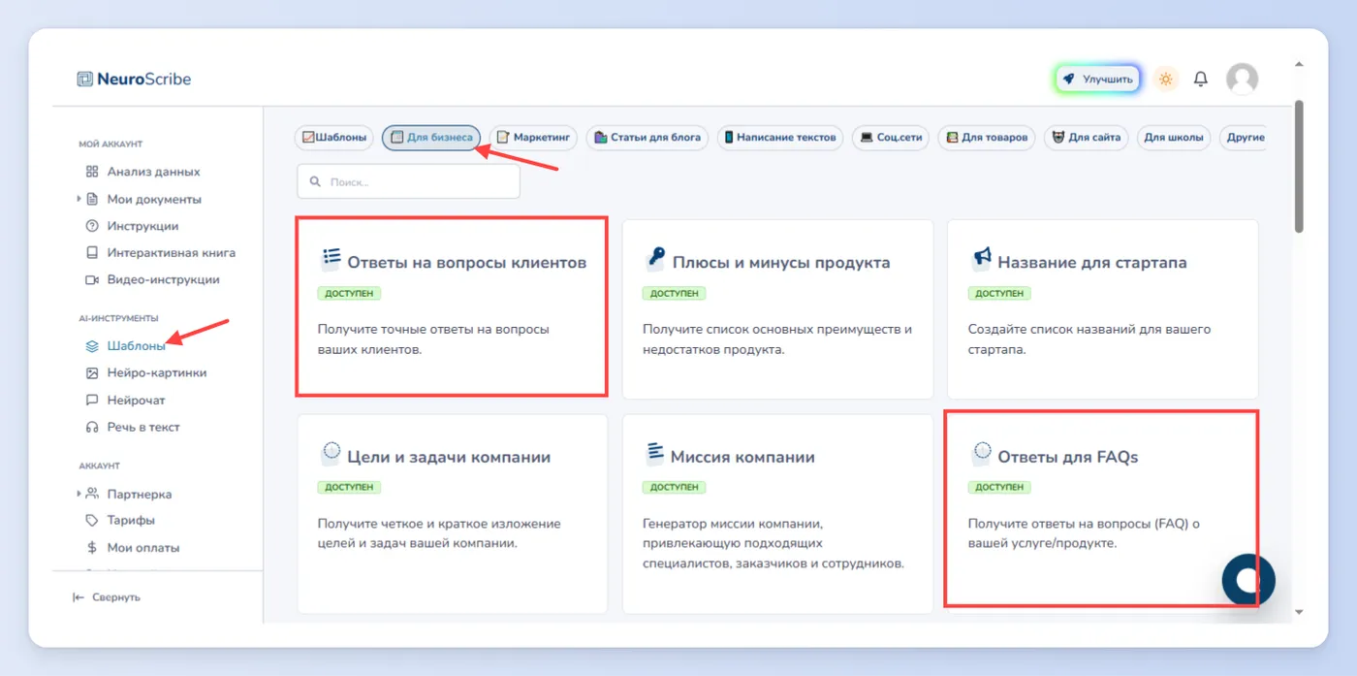Select the Для сайта category chip
The width and height of the screenshot is (1357, 676).
1087,138
